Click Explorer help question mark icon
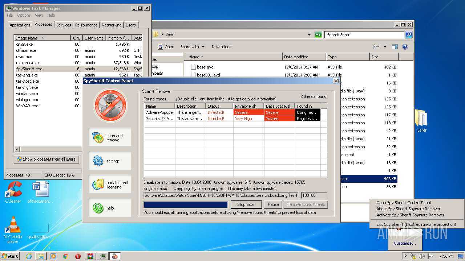This screenshot has width=465, height=261. point(405,47)
